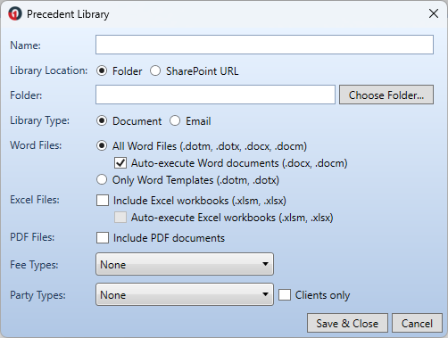Click Save & Close button
Image resolution: width=448 pixels, height=338 pixels.
(347, 323)
